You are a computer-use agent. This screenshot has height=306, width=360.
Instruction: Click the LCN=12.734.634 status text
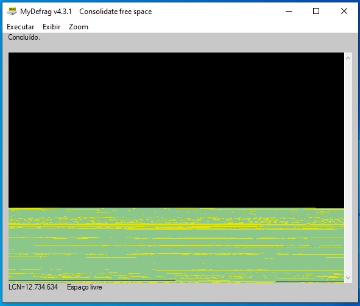(33, 287)
